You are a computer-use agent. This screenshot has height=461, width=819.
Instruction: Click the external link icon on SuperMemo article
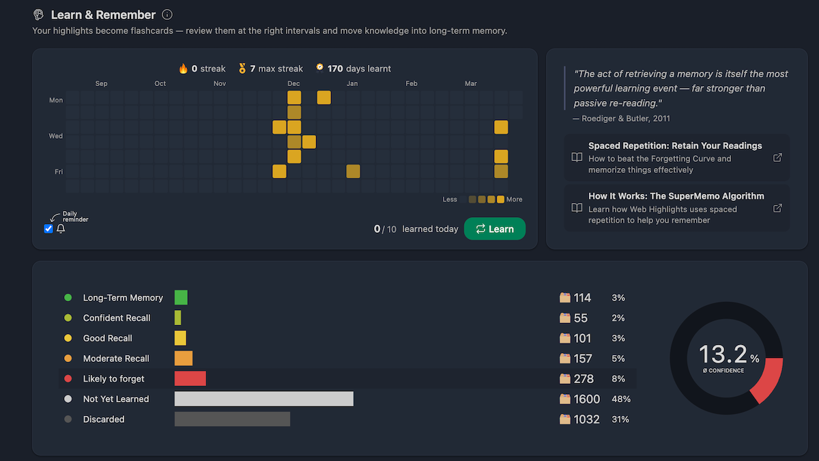tap(777, 208)
